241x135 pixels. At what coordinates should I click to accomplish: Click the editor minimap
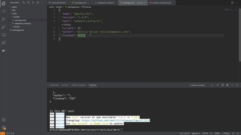pyautogui.click(x=232, y=10)
